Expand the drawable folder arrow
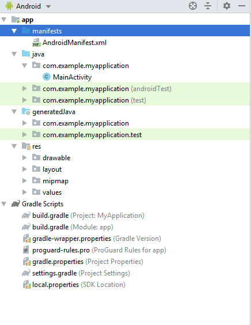The image size is (251, 325). coord(24,158)
